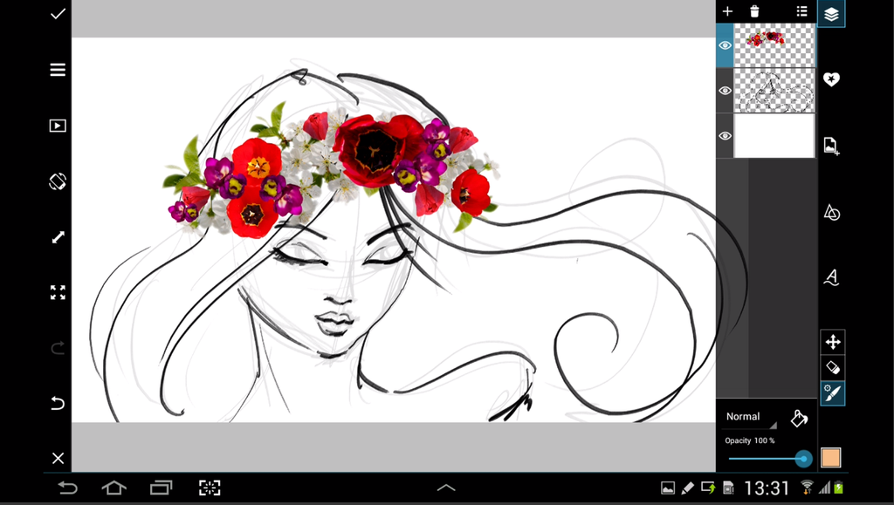The width and height of the screenshot is (894, 505).
Task: Tap the picture notification icon in the status bar
Action: pyautogui.click(x=668, y=488)
